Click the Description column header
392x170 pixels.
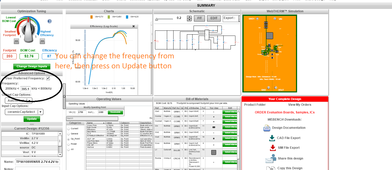pyautogui.click(x=146, y=123)
